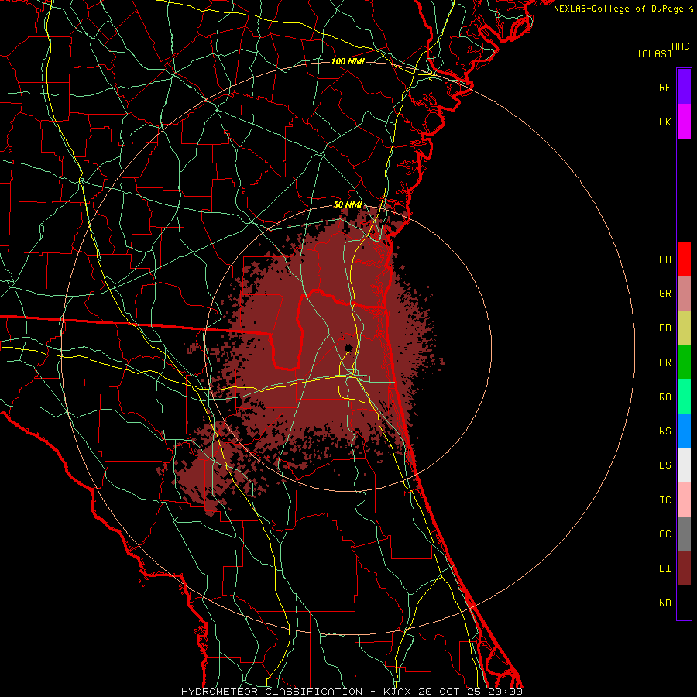697x697 pixels.
Task: Click the UK magenta legend swatch
Action: [684, 122]
